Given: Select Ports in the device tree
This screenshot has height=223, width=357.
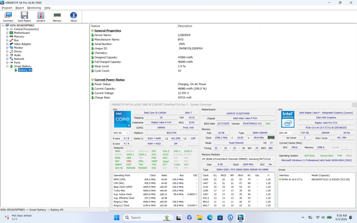Looking at the screenshot, I should pos(17,62).
